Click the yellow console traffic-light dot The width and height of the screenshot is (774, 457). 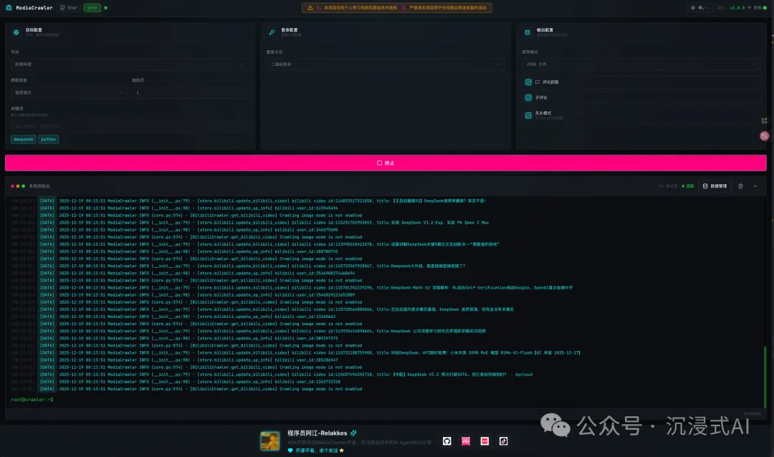point(18,186)
